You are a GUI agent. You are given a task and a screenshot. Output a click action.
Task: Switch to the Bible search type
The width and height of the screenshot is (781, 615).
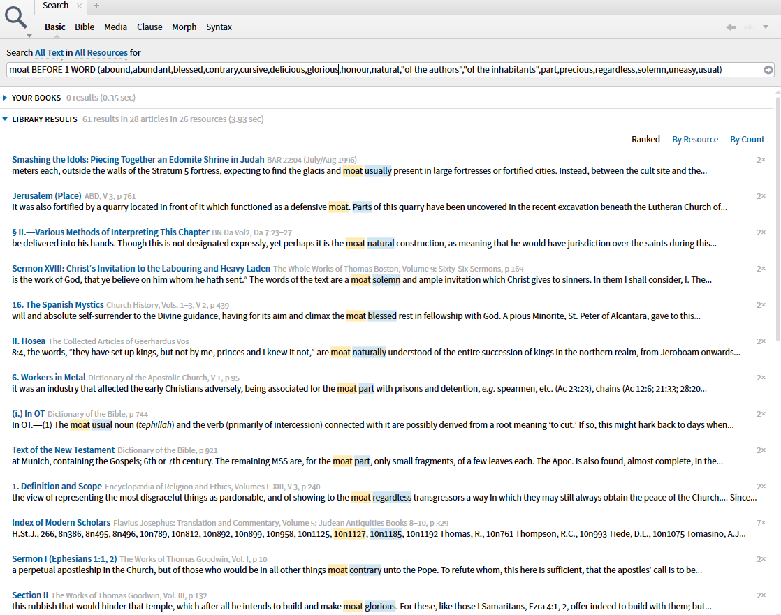pos(85,27)
